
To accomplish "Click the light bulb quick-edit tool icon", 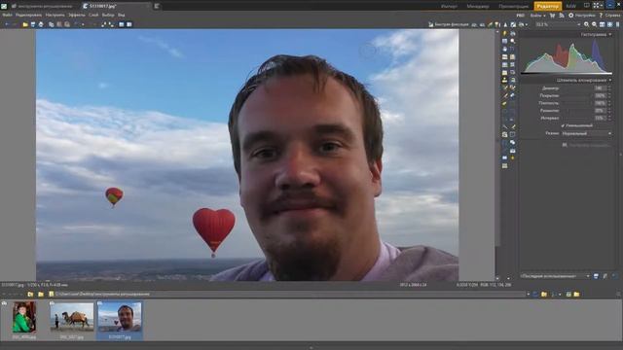I will 504,34.
